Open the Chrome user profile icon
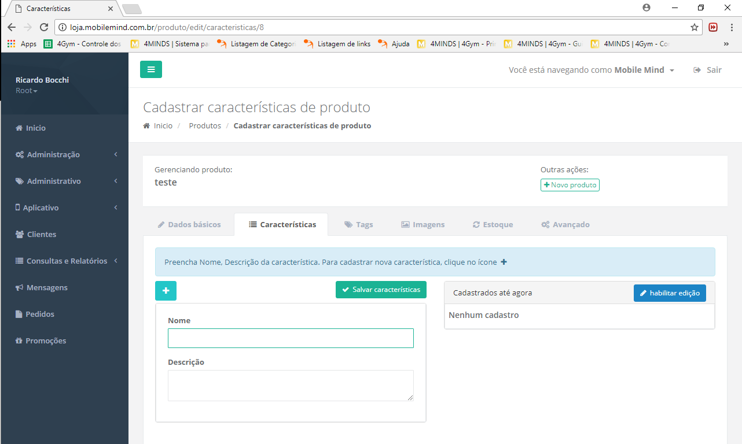This screenshot has height=444, width=742. coord(647,8)
